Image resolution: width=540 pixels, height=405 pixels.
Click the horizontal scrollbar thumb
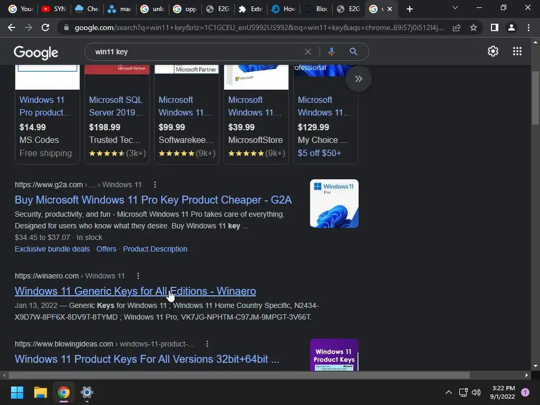pos(239,375)
